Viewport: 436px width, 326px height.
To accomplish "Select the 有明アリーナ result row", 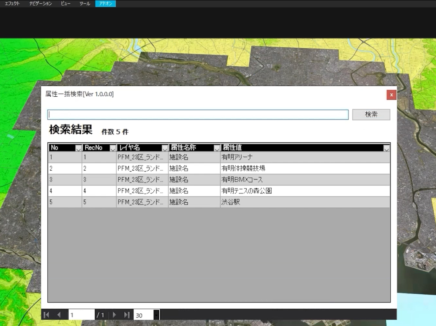I will coord(253,157).
